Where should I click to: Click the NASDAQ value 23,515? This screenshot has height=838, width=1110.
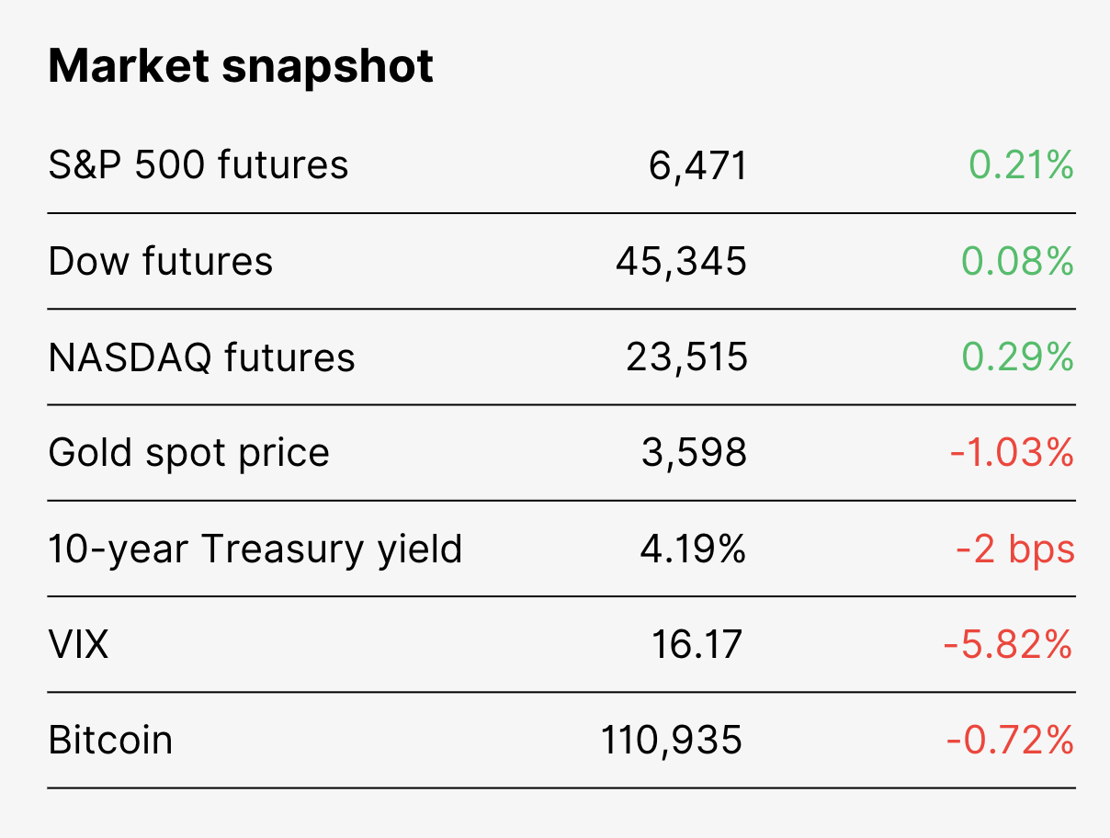(x=687, y=358)
